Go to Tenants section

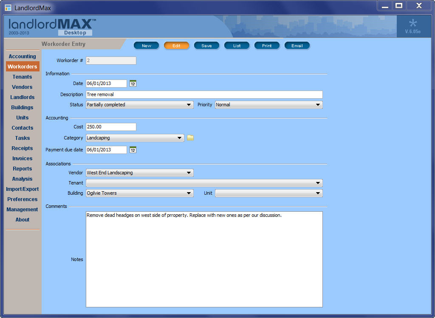click(22, 77)
